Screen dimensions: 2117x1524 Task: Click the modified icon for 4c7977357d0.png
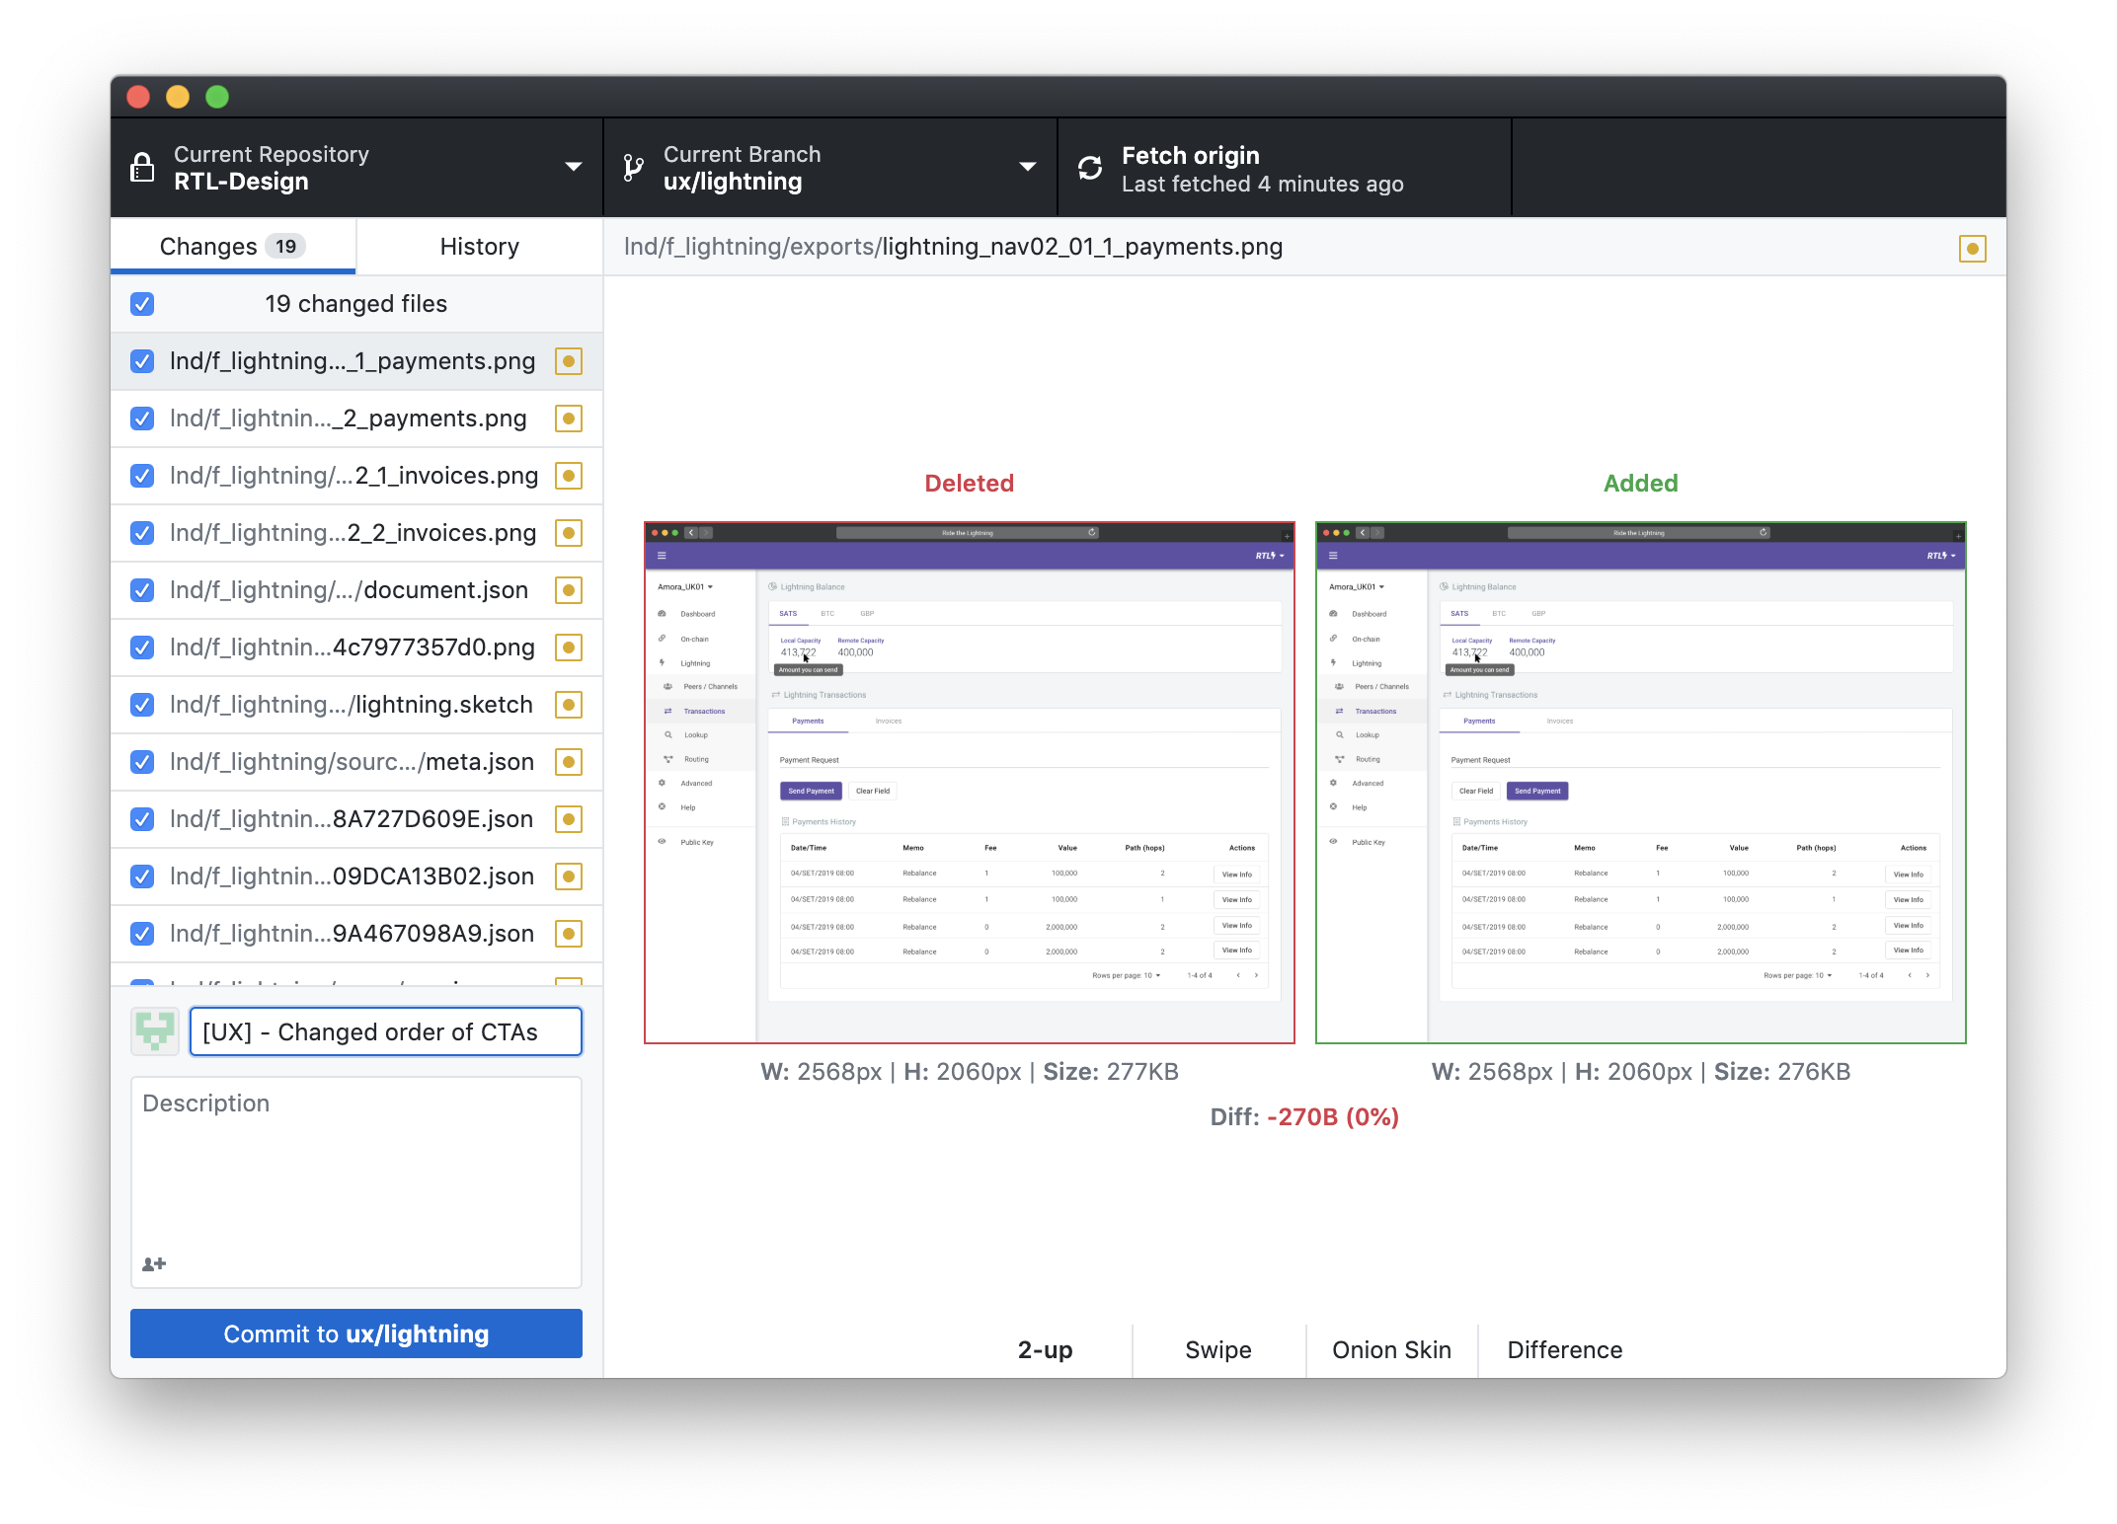569,648
